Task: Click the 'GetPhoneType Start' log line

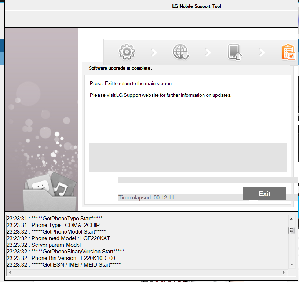Action: pyautogui.click(x=55, y=219)
